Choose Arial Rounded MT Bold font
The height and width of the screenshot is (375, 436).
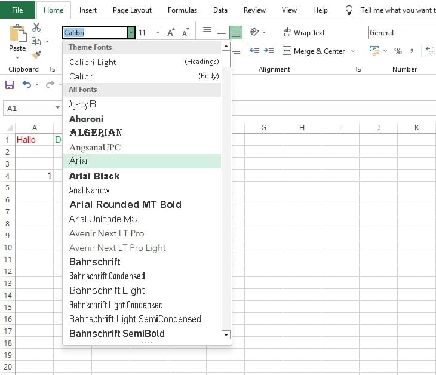(x=142, y=205)
